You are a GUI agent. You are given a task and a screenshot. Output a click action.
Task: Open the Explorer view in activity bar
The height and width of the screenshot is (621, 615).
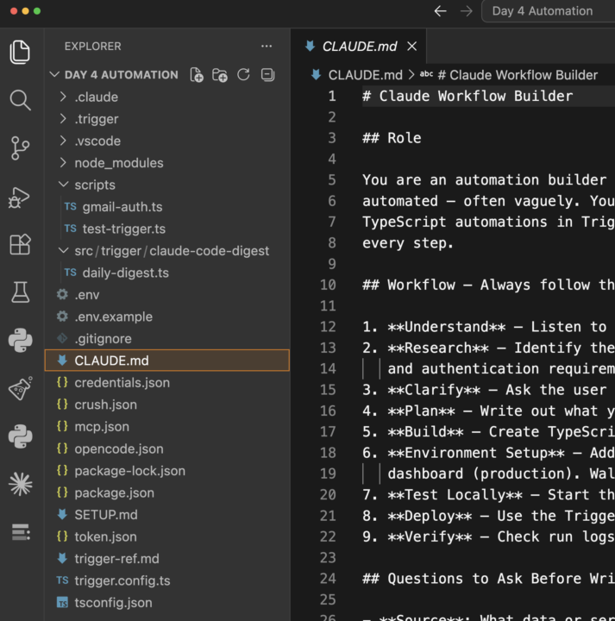(20, 52)
